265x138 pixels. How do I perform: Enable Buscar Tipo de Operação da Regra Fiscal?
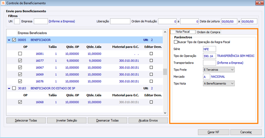click(x=176, y=42)
